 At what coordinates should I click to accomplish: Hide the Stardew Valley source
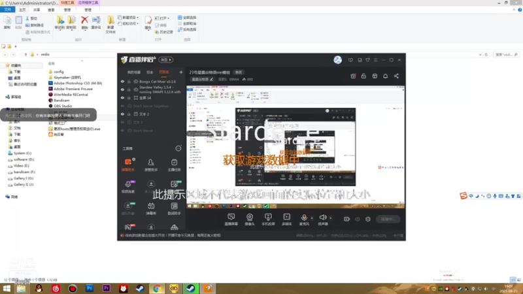[122, 90]
